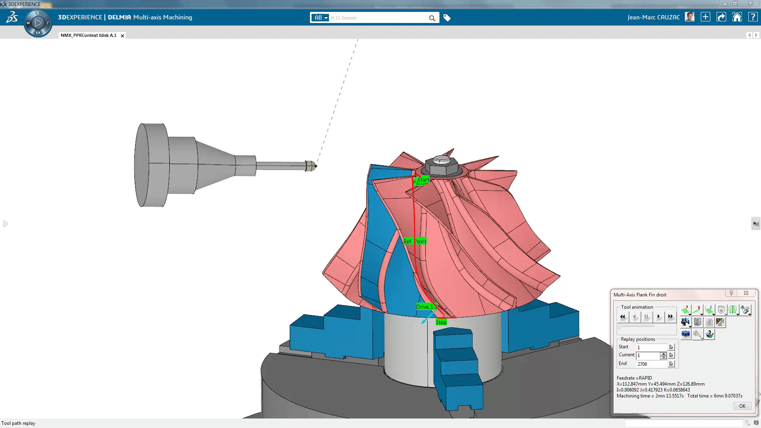Close the NMX_PPRContext blisk A.1 tab

click(x=122, y=36)
